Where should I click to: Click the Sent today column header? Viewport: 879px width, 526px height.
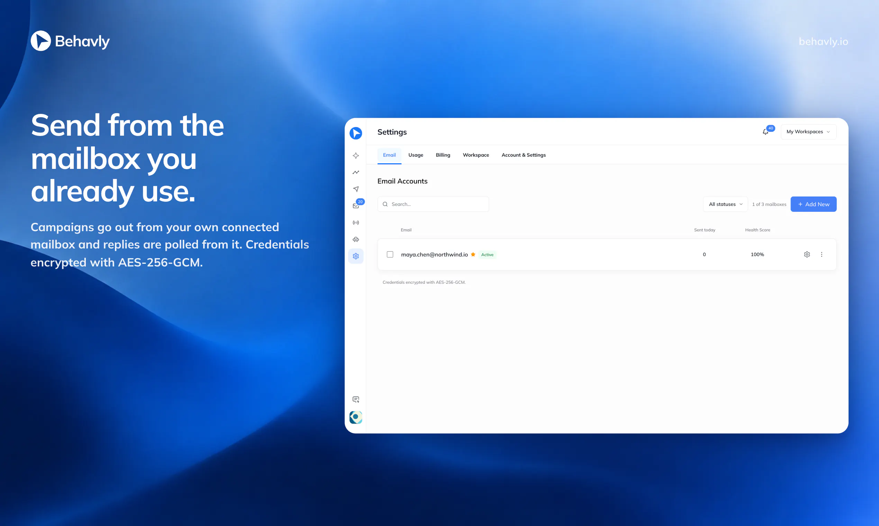click(x=704, y=230)
